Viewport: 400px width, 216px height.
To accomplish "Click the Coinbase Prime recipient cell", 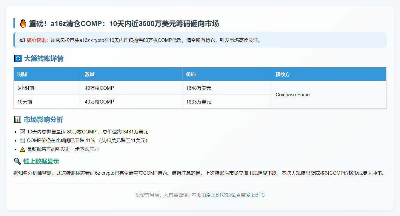I will point(329,95).
